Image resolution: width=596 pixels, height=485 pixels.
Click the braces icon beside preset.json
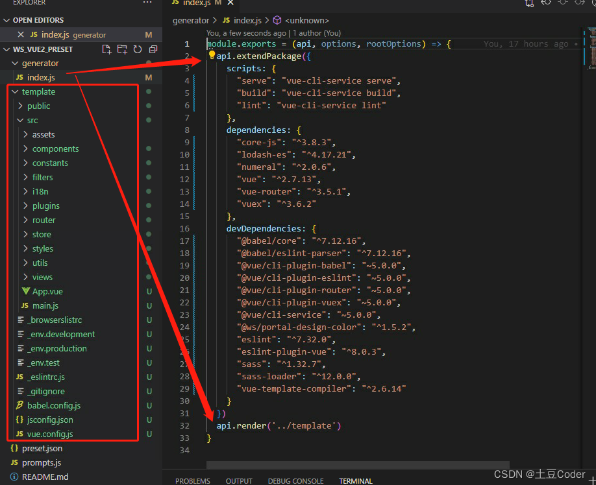coord(14,448)
